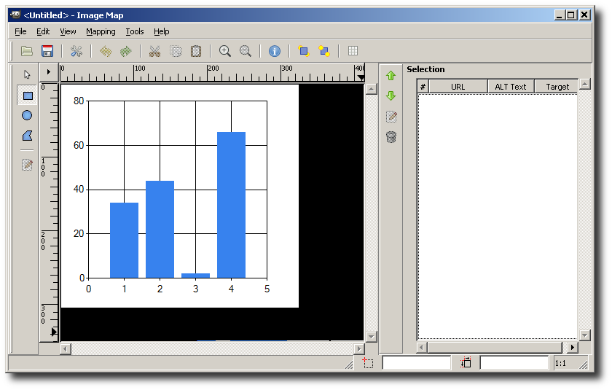Open the Mapping menu

(x=101, y=31)
